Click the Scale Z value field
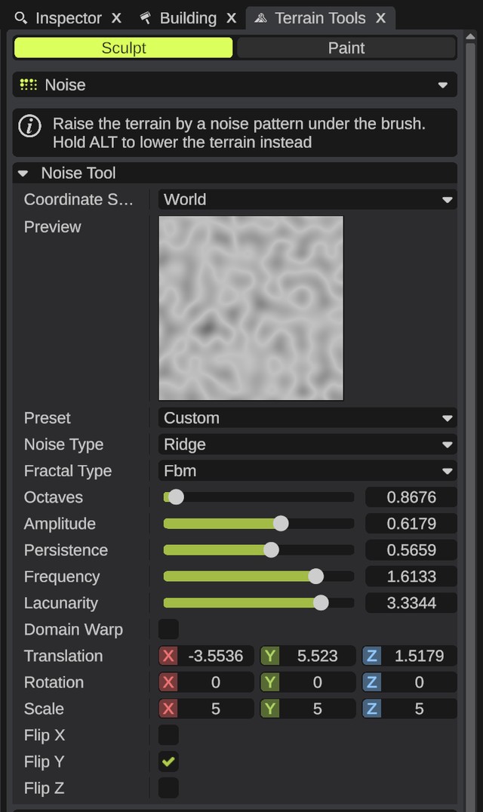 point(419,709)
